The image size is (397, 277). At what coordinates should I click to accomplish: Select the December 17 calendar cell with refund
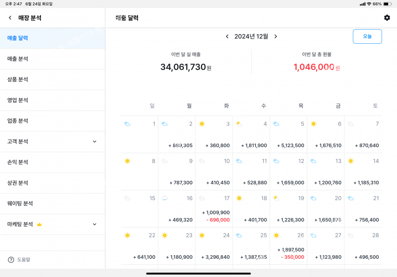click(214, 209)
